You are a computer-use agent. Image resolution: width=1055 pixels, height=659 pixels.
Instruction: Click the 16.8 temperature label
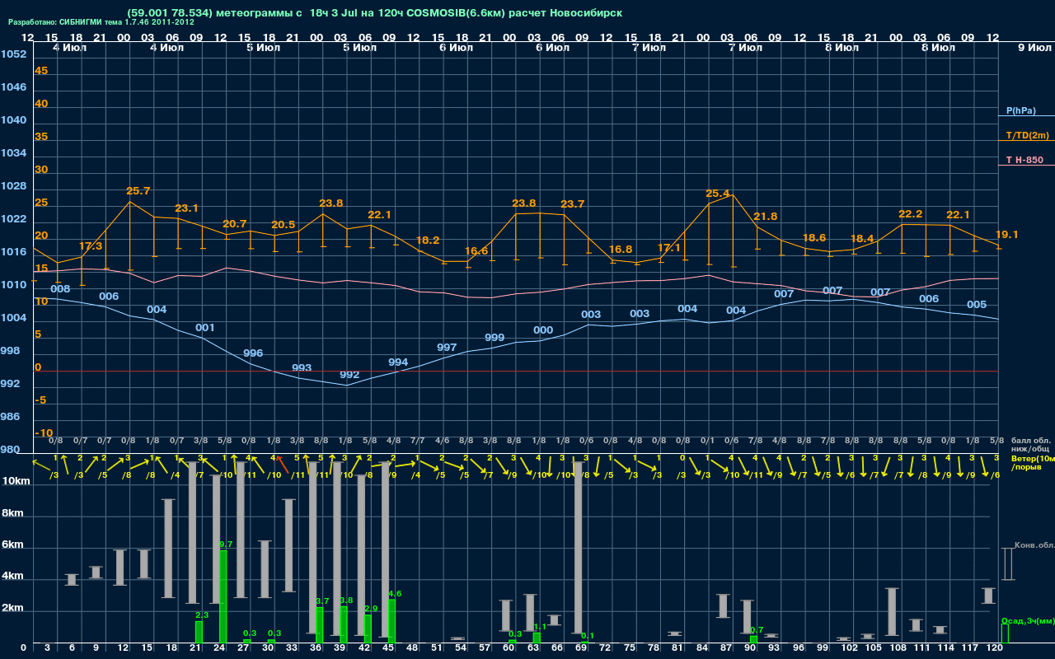621,250
